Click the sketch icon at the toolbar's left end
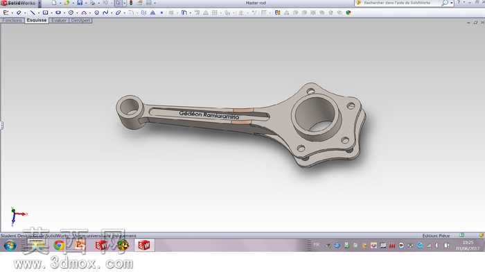485x272 pixels. tap(6, 12)
